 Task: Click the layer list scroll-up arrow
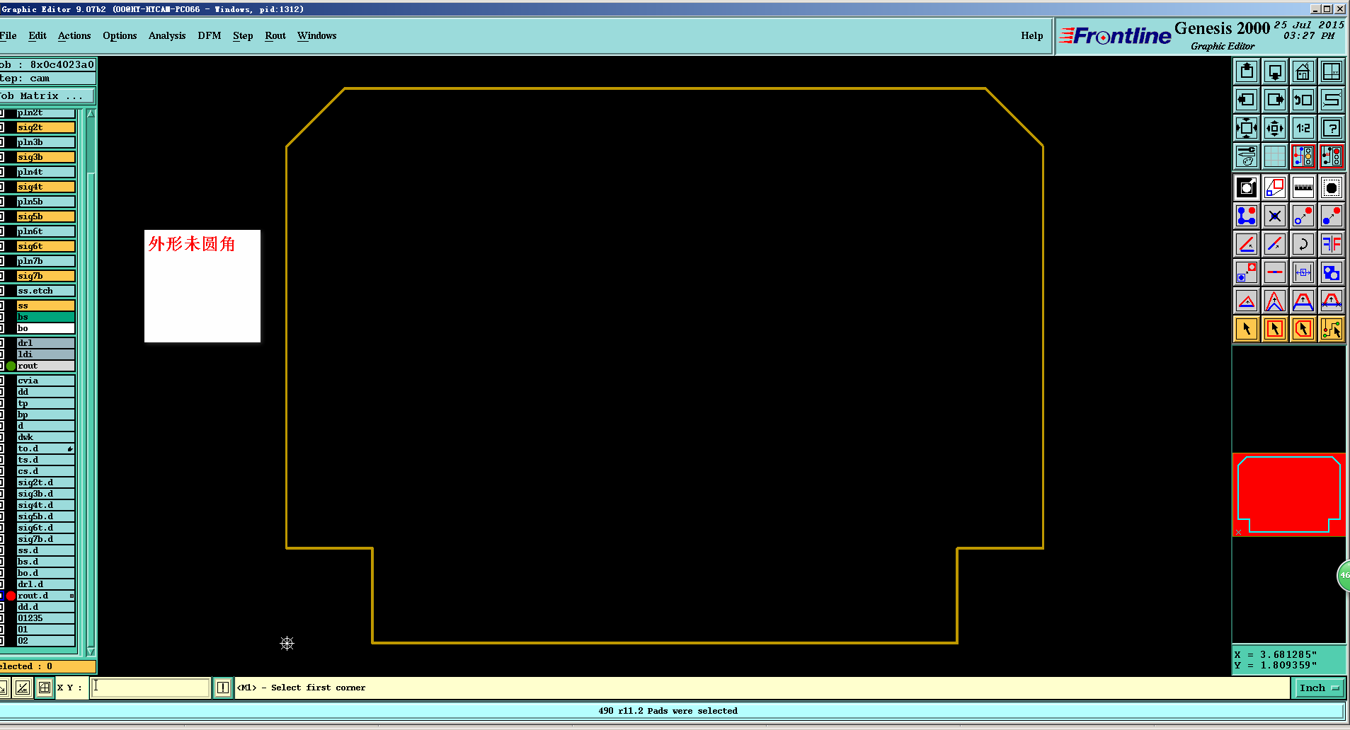91,113
